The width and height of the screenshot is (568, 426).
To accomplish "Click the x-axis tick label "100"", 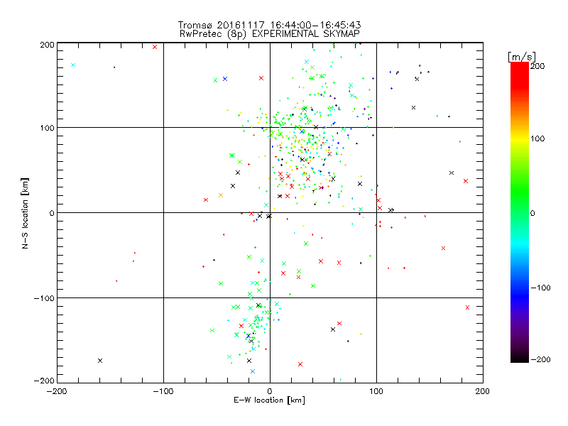I will point(376,391).
